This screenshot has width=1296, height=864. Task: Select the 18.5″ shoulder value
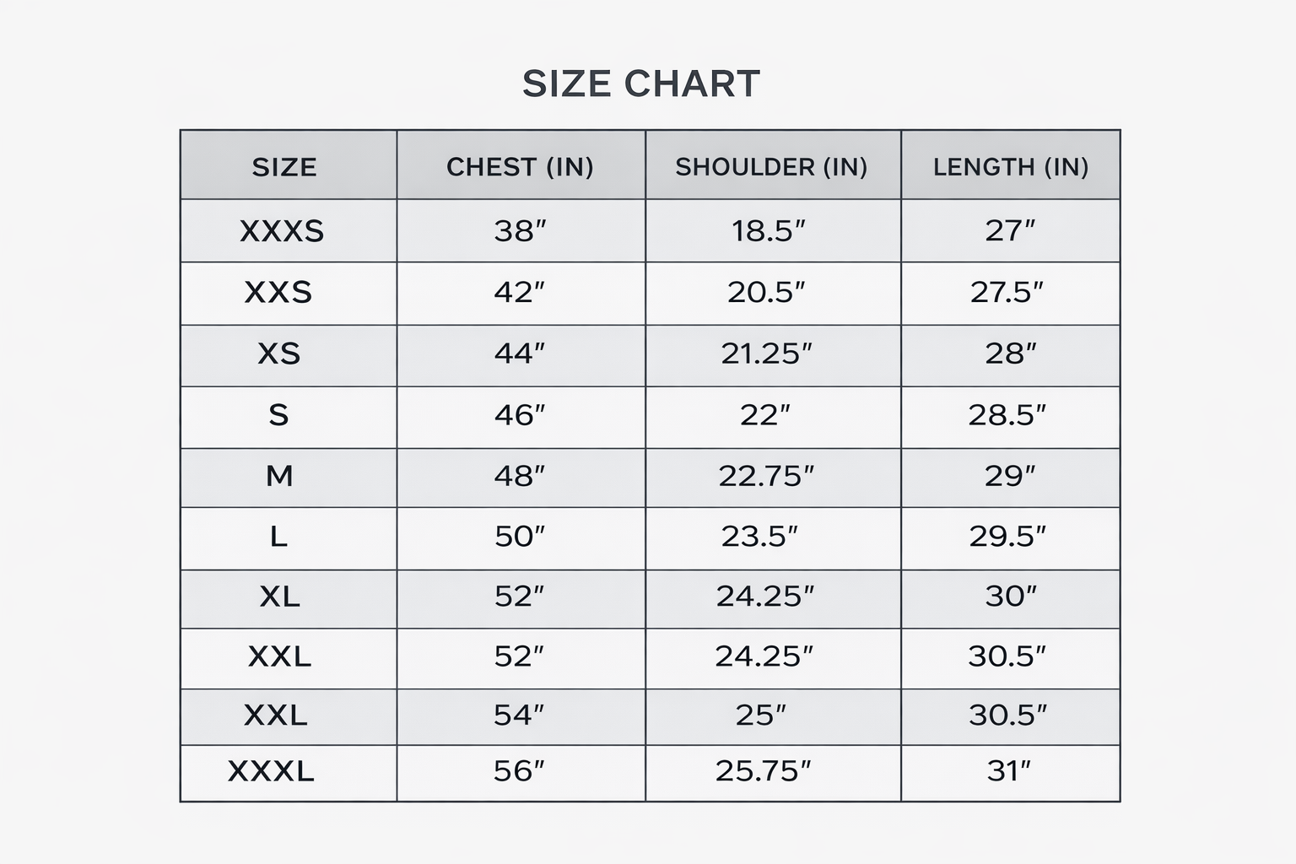pyautogui.click(x=769, y=231)
